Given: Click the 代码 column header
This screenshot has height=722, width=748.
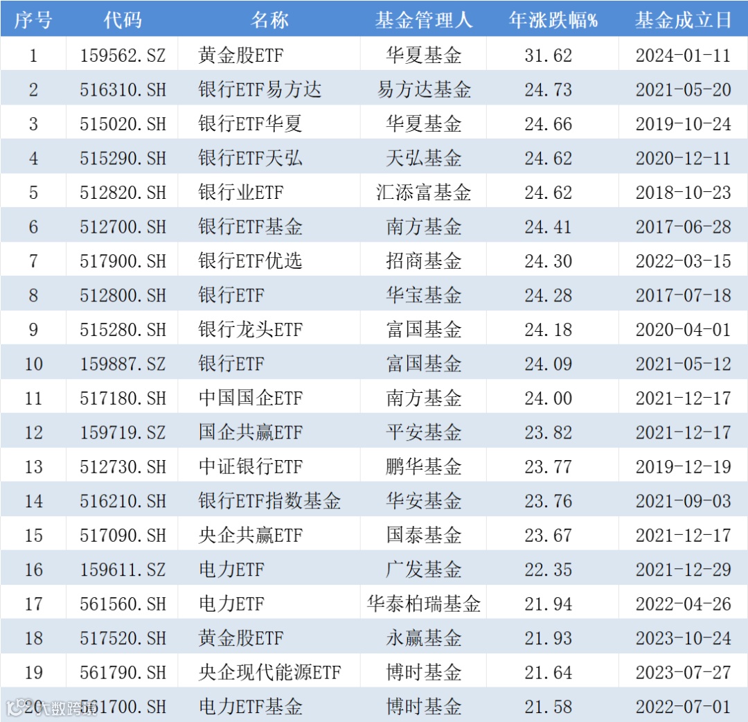Looking at the screenshot, I should point(123,20).
